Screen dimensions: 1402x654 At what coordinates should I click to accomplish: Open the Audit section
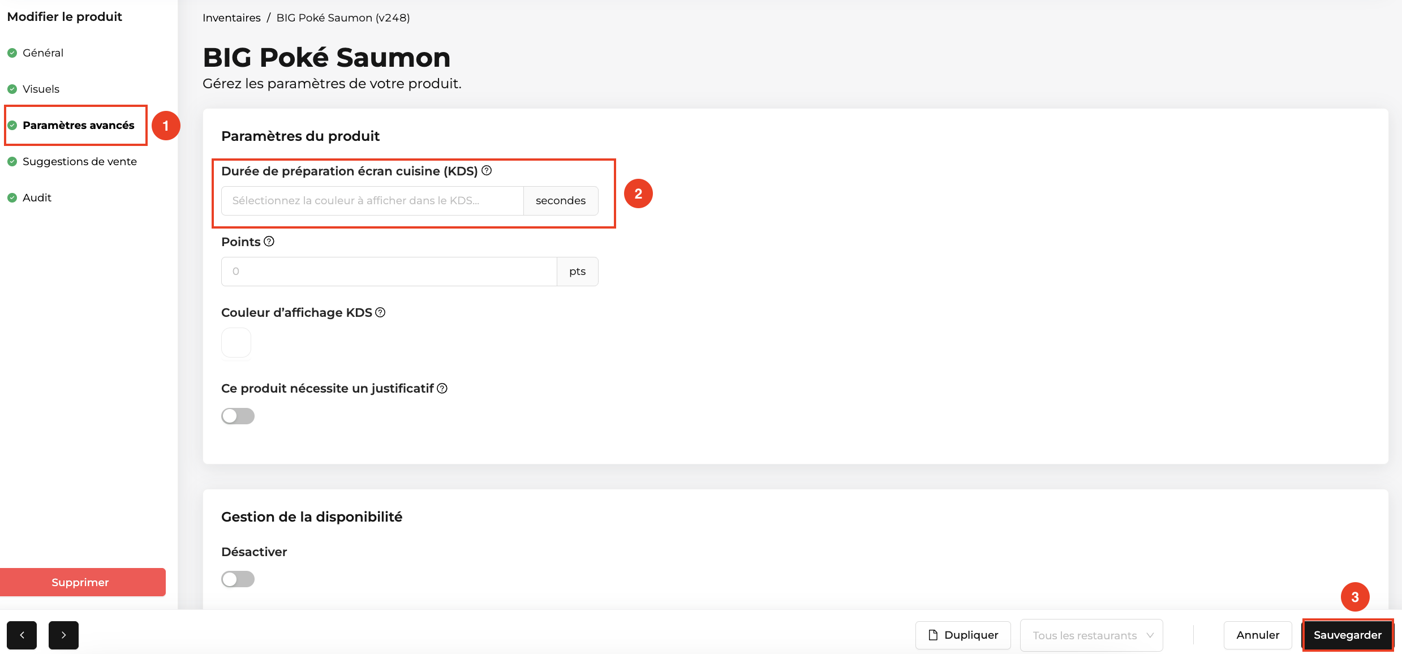pos(37,198)
